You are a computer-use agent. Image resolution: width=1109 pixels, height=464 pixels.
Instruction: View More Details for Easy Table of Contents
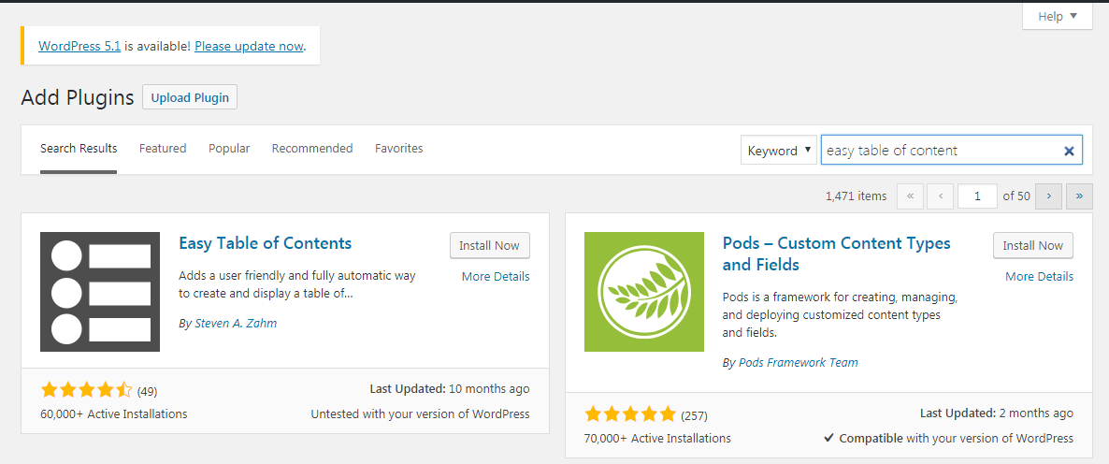[495, 277]
